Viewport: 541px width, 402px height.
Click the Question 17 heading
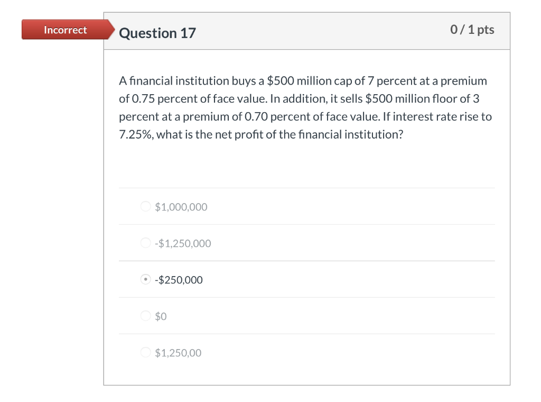157,33
